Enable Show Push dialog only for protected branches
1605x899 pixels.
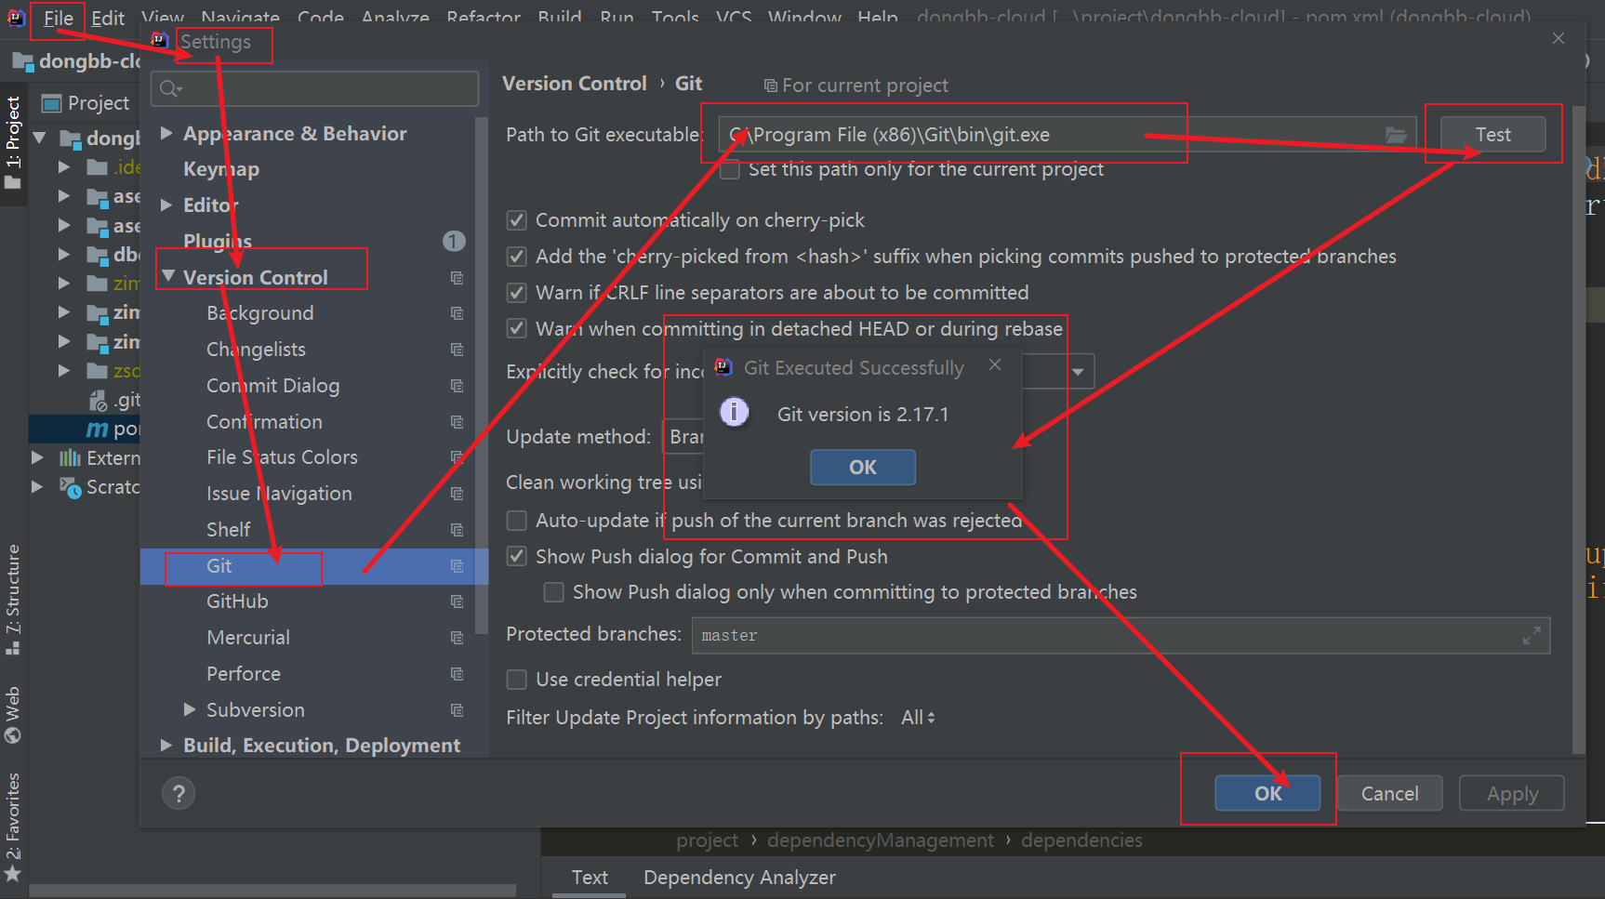[x=553, y=592]
